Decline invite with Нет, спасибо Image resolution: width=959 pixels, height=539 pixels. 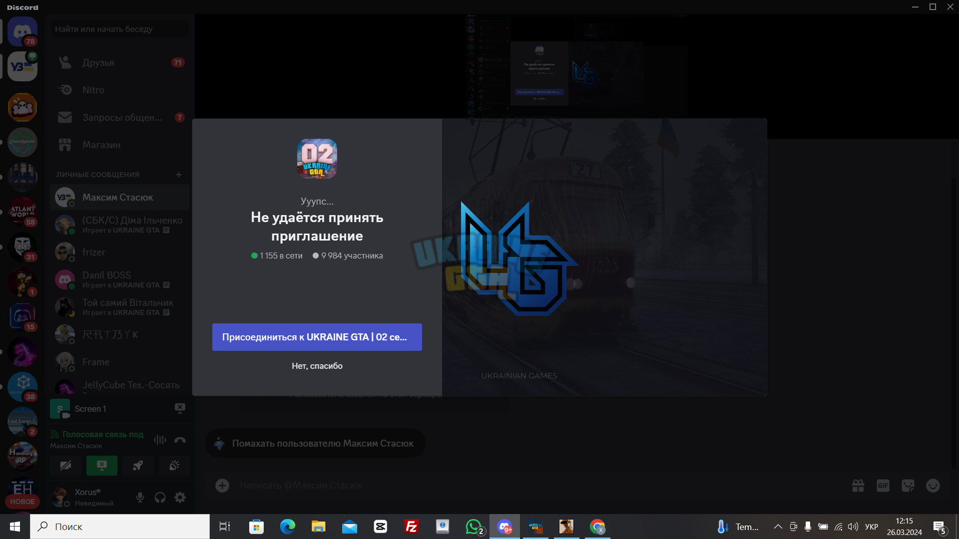click(317, 366)
